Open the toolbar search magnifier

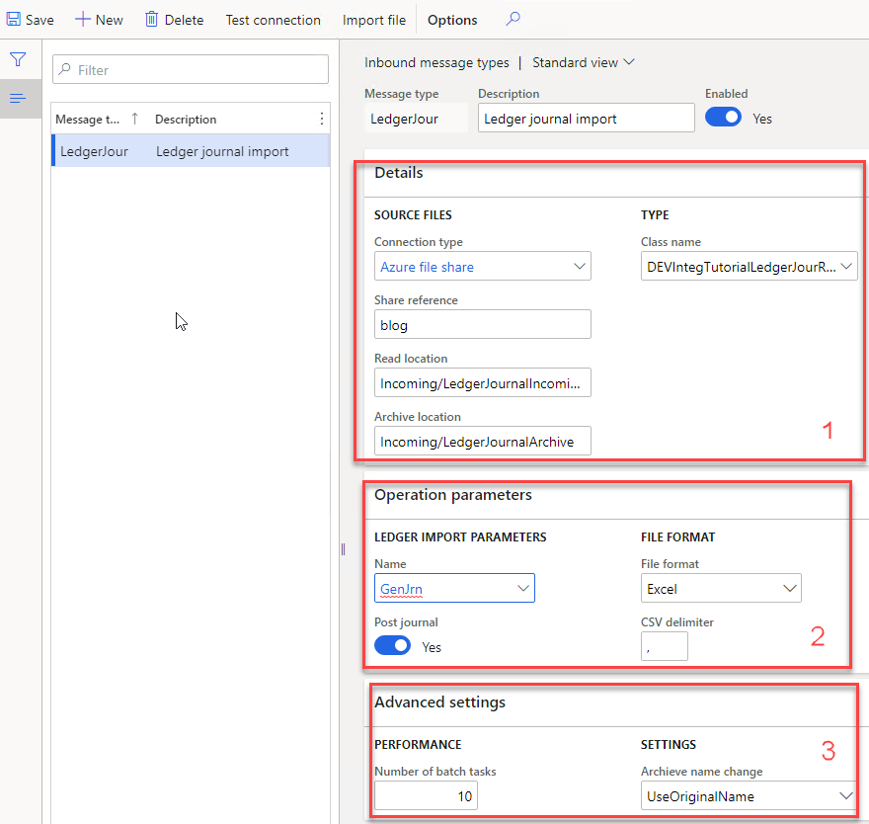pos(513,19)
